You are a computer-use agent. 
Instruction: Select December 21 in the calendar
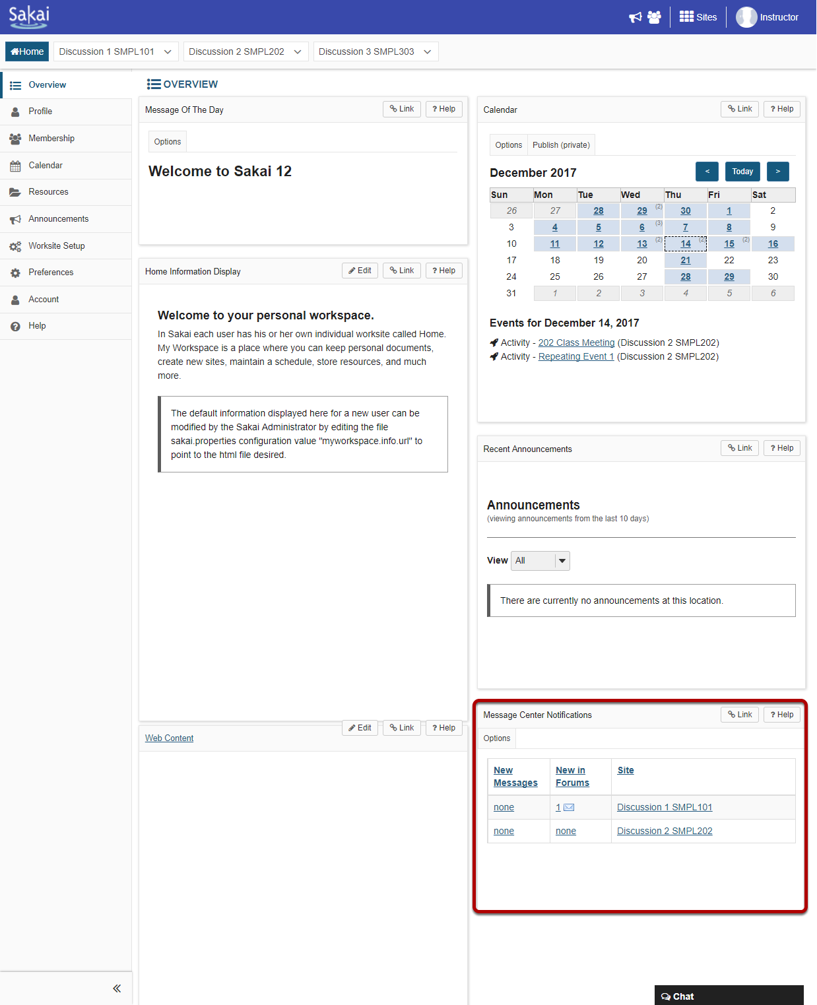point(686,261)
